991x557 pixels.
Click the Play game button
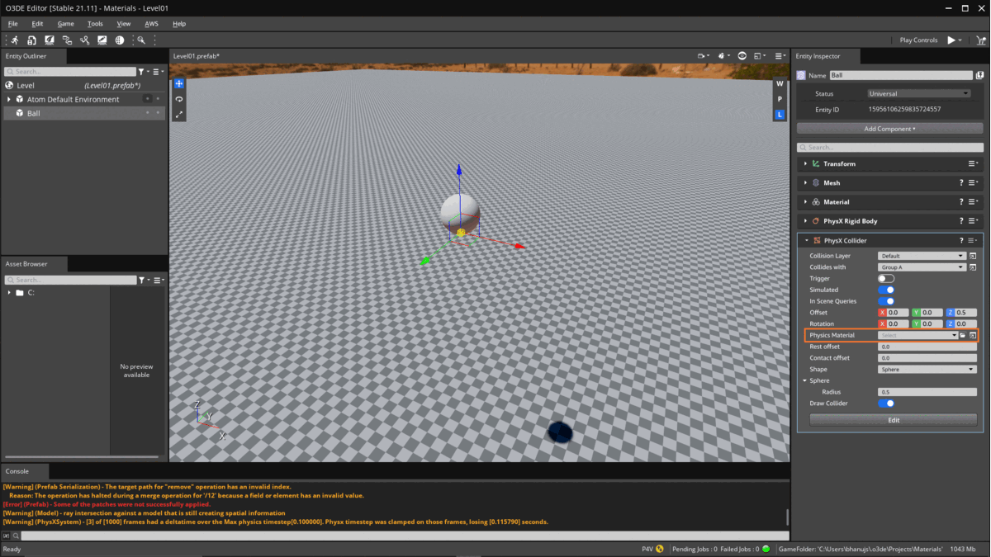951,40
